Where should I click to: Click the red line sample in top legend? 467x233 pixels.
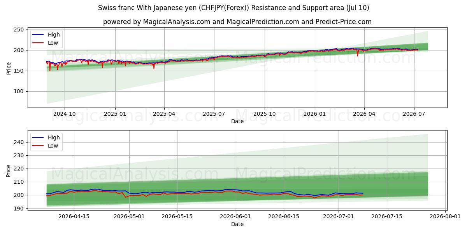coord(38,43)
